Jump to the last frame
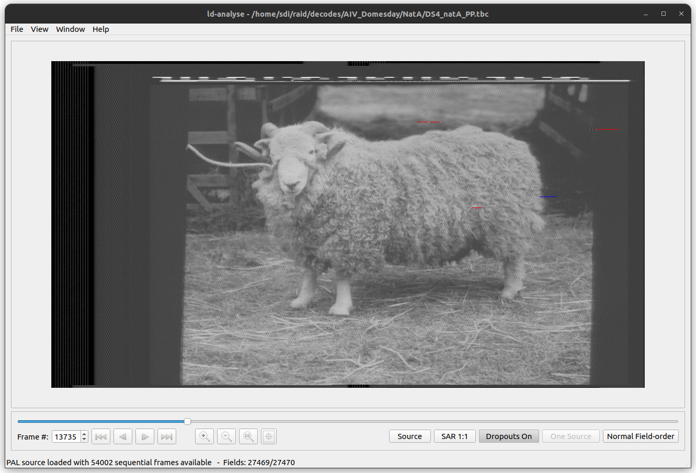Screen dimensions: 696x473 coord(167,436)
